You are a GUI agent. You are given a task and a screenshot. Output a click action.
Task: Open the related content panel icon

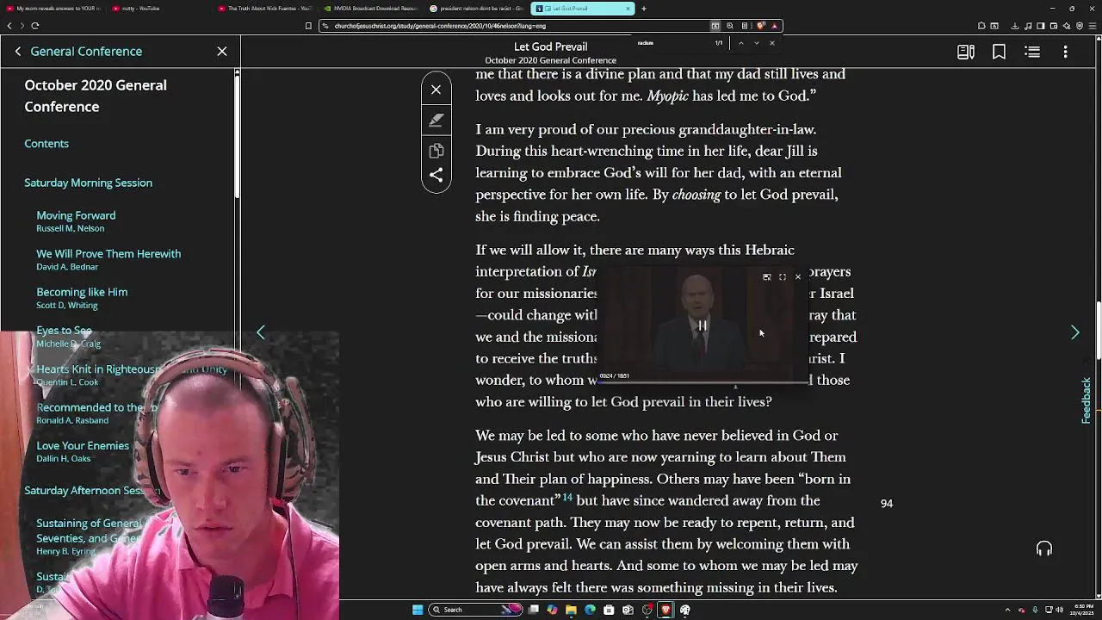tap(966, 53)
